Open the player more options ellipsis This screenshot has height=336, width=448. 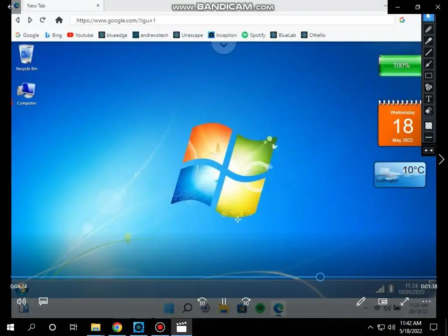[x=426, y=301]
